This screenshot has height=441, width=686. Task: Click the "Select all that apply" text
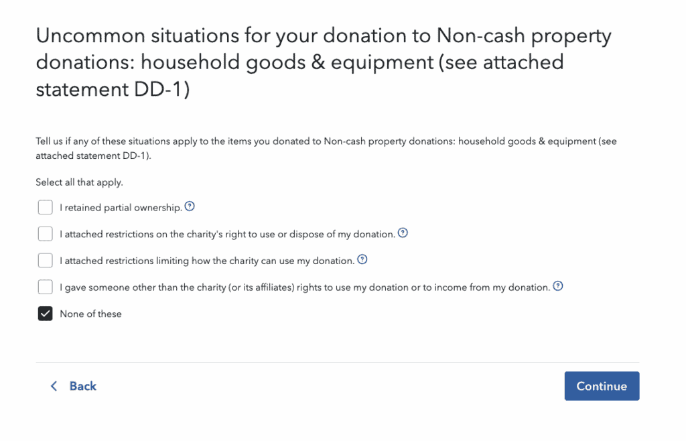[79, 182]
